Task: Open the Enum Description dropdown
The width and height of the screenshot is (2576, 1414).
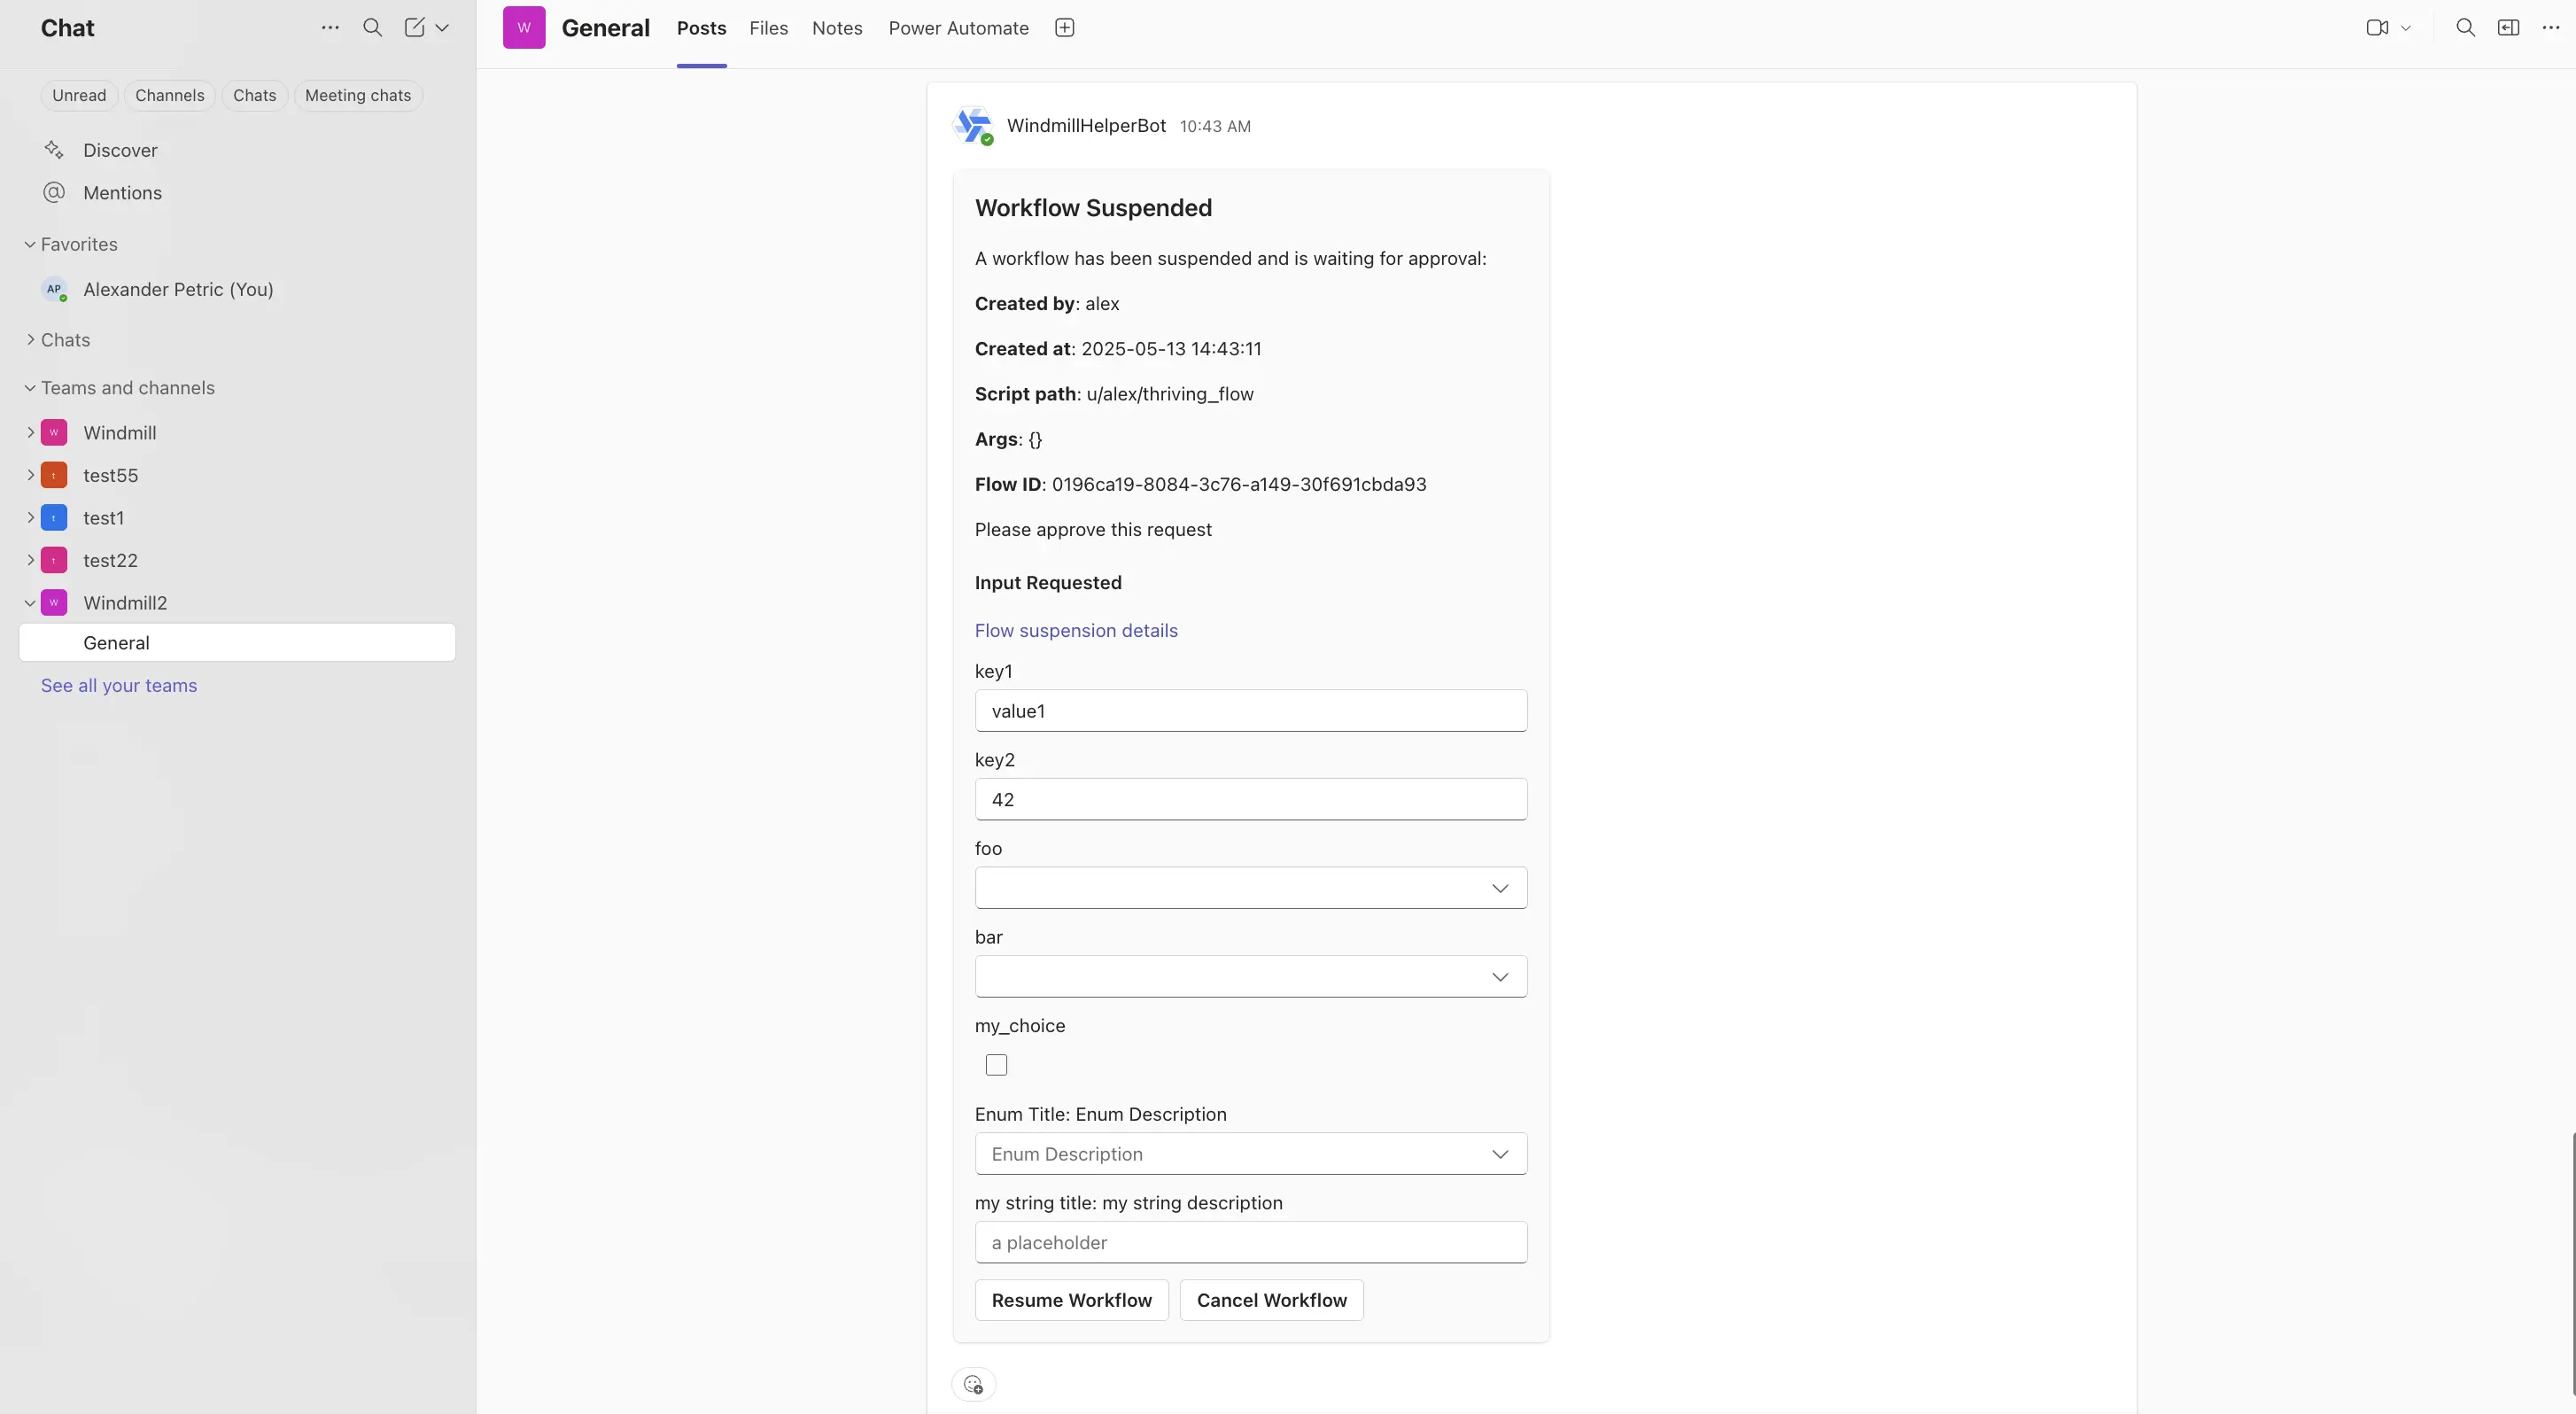Action: [1250, 1153]
